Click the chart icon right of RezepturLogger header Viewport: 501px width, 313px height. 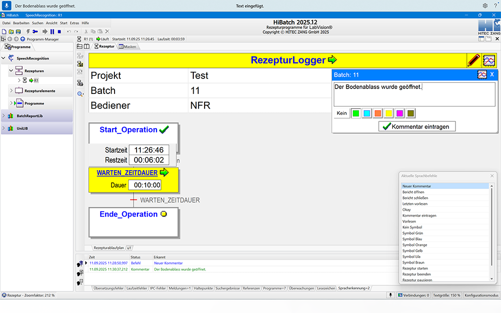point(490,60)
